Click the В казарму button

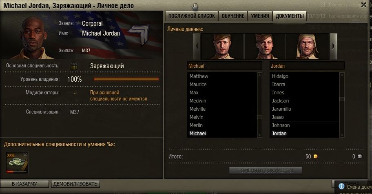24,184
